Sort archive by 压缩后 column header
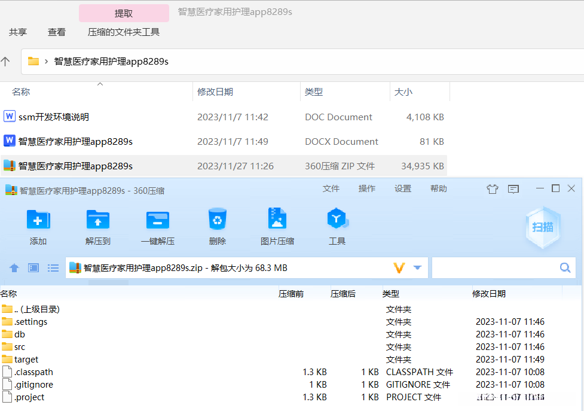This screenshot has width=584, height=411. pyautogui.click(x=343, y=294)
